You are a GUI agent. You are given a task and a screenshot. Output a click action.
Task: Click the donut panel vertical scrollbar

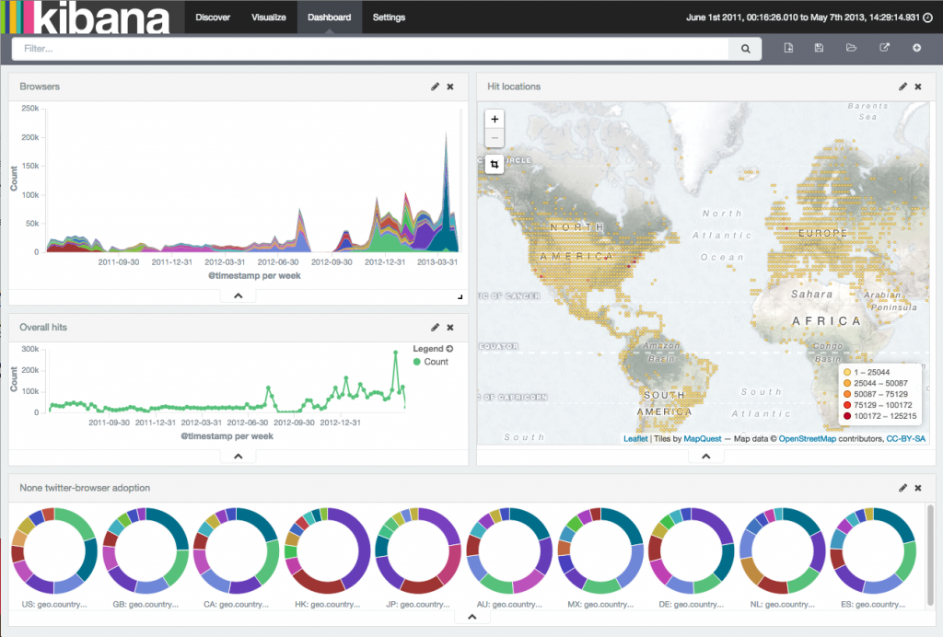click(930, 555)
